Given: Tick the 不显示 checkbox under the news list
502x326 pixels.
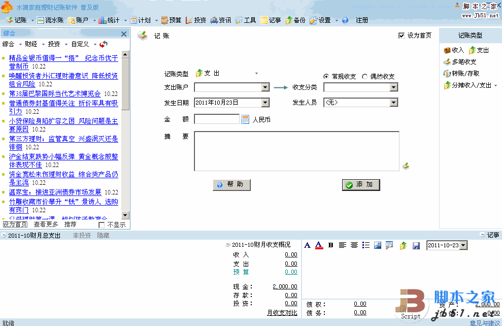Looking at the screenshot, I should tap(102, 225).
